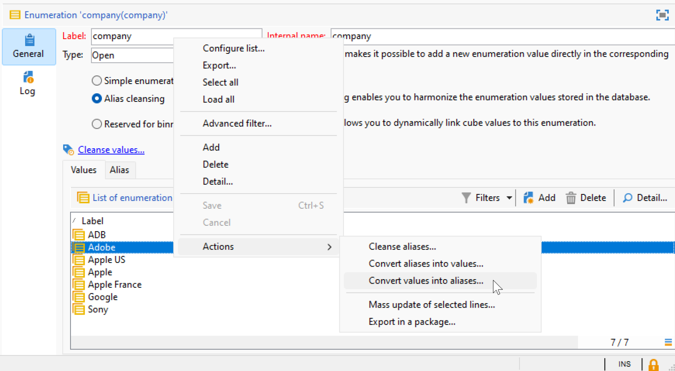Select the Apple France enumeration row
Screen dimensions: 675x371
pyautogui.click(x=114, y=285)
